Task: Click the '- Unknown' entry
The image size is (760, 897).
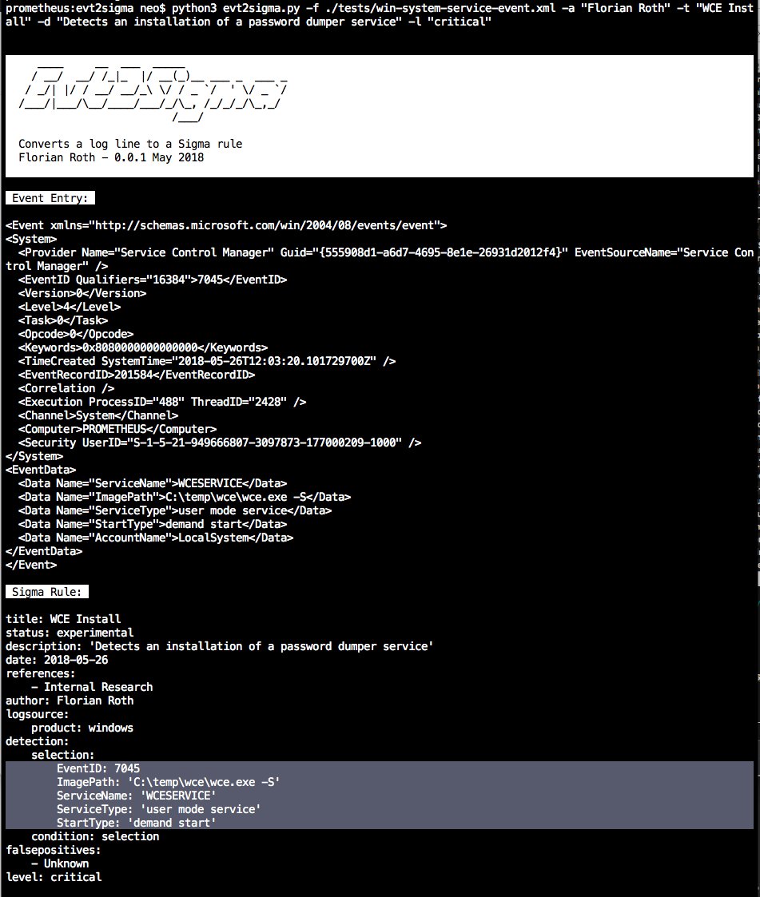Action: pos(60,863)
